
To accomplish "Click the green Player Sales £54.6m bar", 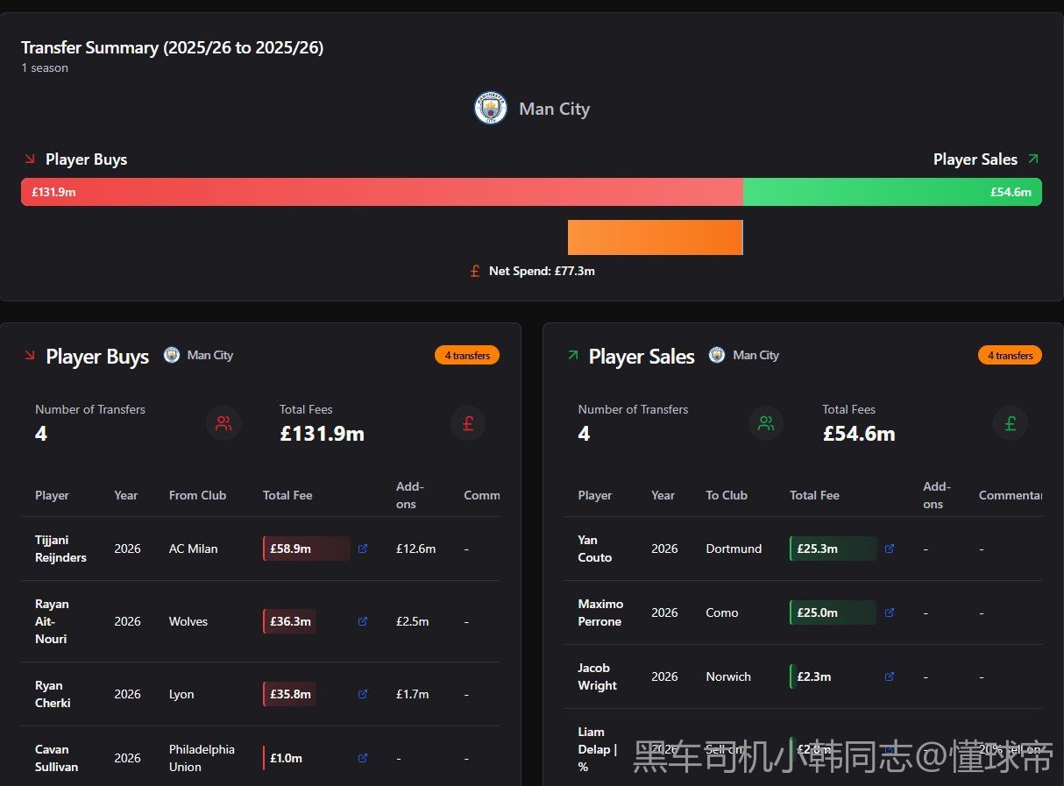I will pos(892,192).
